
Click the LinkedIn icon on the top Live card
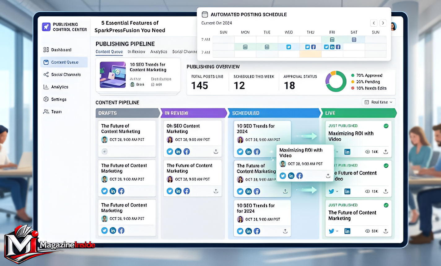pos(347,152)
